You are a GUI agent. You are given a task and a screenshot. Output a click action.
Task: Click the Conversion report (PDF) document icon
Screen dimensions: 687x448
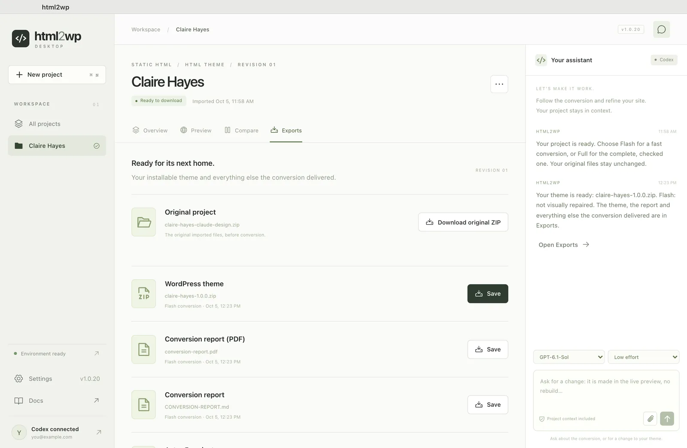point(144,350)
